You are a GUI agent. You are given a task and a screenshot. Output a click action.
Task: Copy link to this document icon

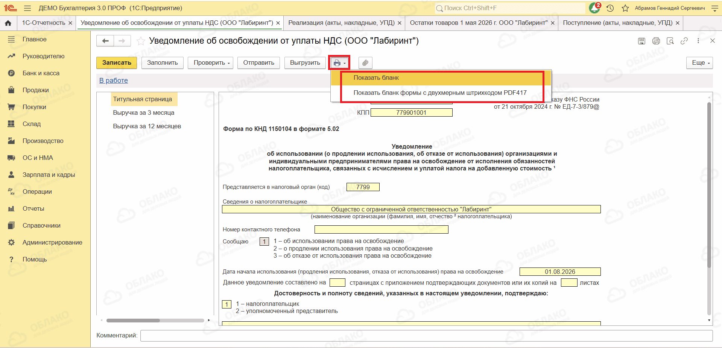point(684,41)
